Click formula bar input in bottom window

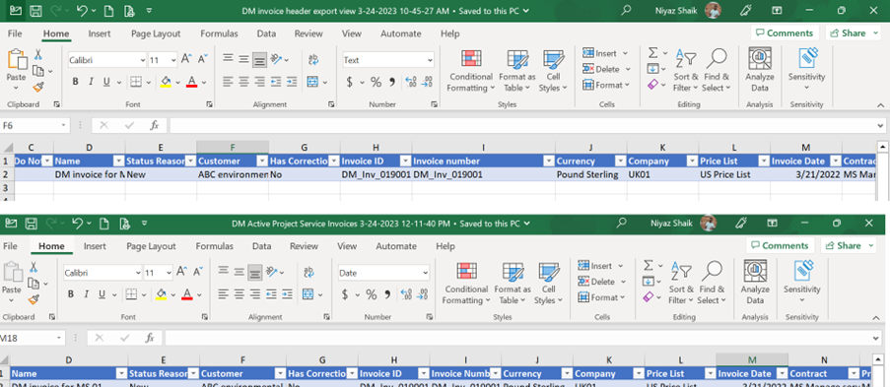(517, 338)
